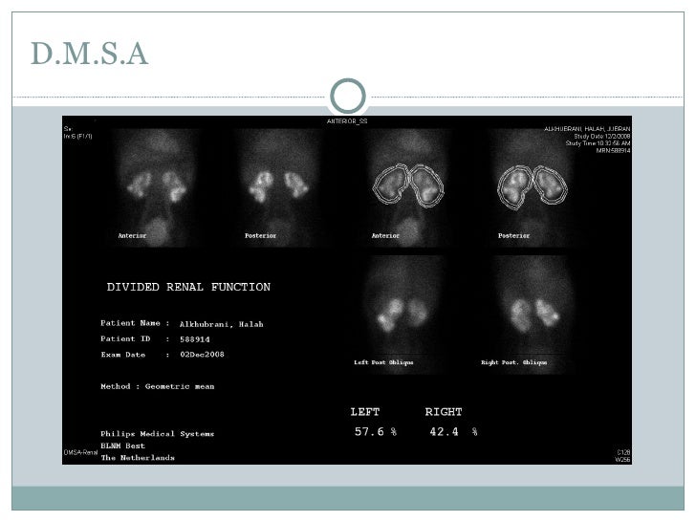Screen dimensions: 696x522
Task: Click the "DMSA-Renal" corner label
Action: click(x=80, y=452)
